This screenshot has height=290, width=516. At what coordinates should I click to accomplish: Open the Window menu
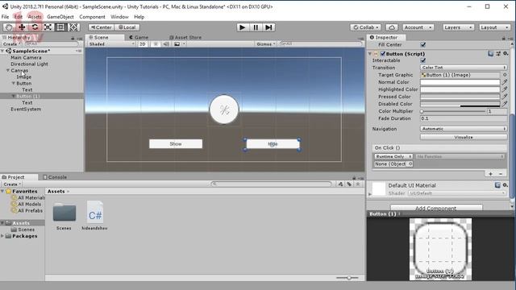(x=119, y=17)
